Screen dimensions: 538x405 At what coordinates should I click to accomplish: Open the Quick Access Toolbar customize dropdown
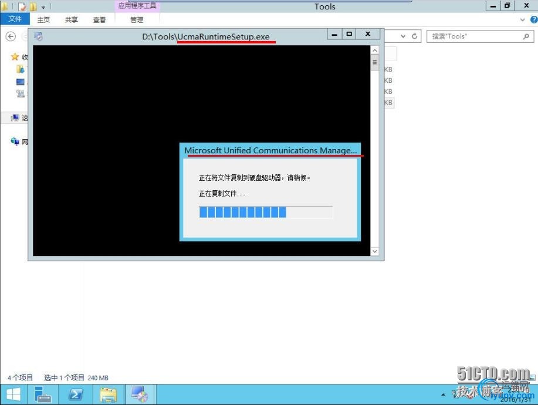click(x=43, y=7)
